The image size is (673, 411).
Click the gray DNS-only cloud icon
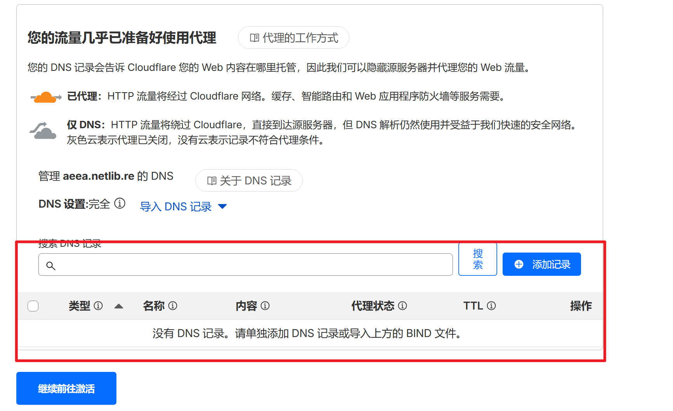pyautogui.click(x=43, y=131)
